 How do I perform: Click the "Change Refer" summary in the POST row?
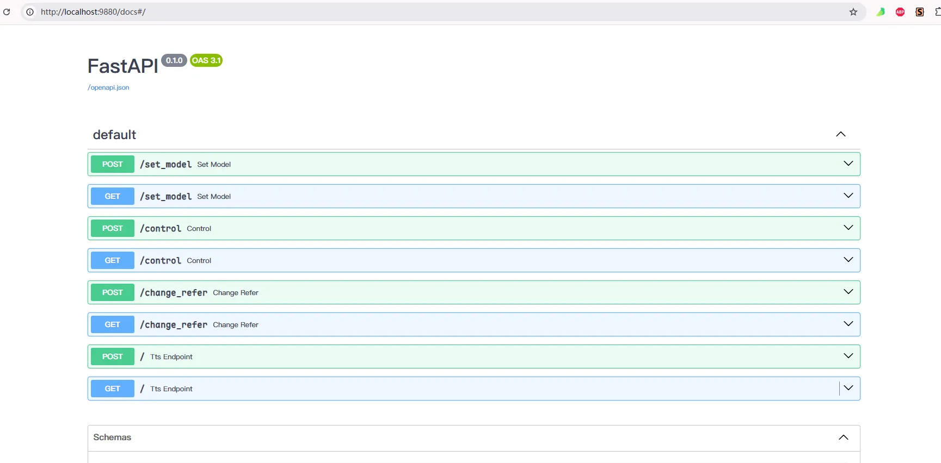236,293
